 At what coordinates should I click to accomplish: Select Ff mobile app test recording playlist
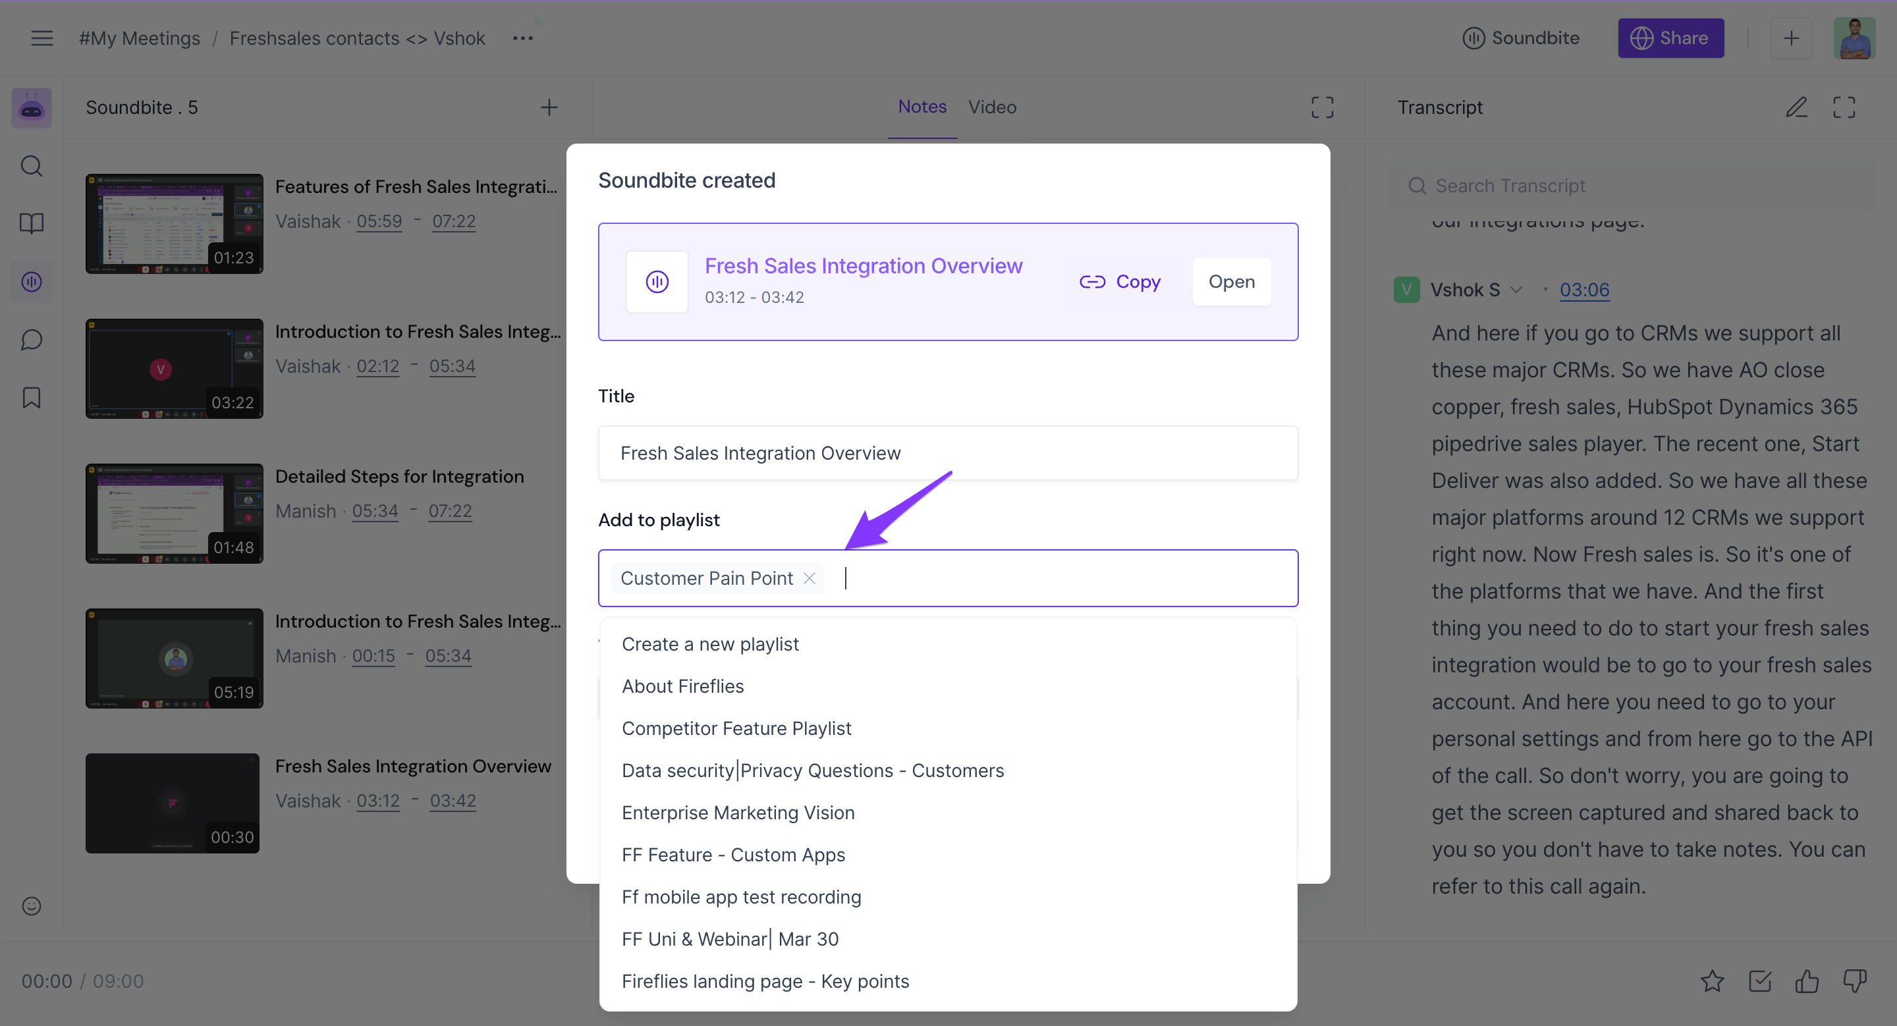pyautogui.click(x=948, y=896)
